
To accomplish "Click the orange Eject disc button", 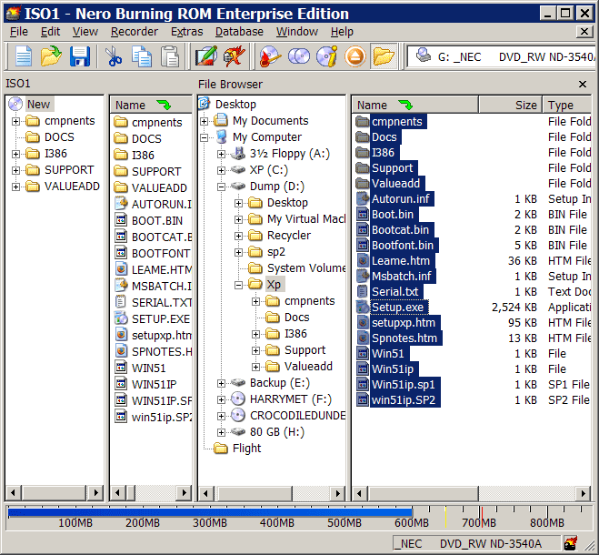I will (355, 56).
